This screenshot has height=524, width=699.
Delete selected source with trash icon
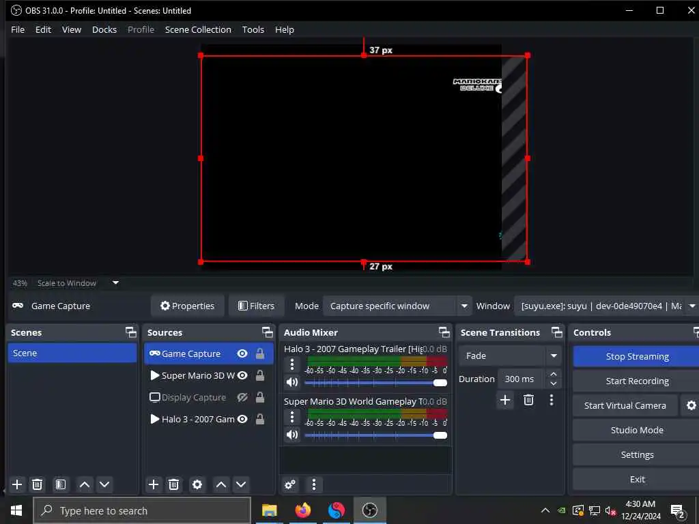[x=174, y=484]
